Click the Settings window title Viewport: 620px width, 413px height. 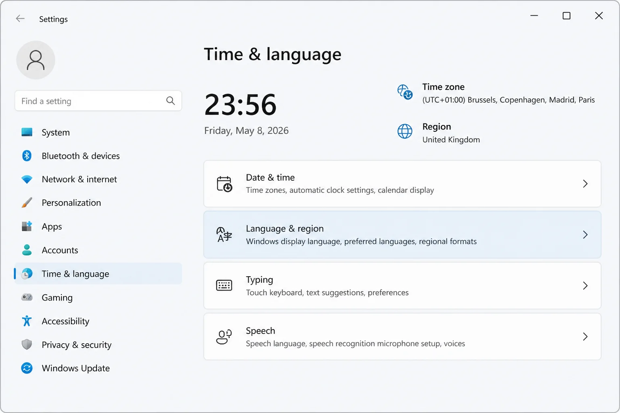pos(53,19)
